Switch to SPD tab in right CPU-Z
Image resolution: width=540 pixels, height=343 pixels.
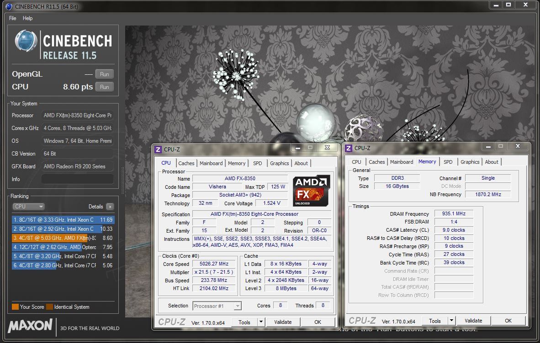click(x=448, y=162)
